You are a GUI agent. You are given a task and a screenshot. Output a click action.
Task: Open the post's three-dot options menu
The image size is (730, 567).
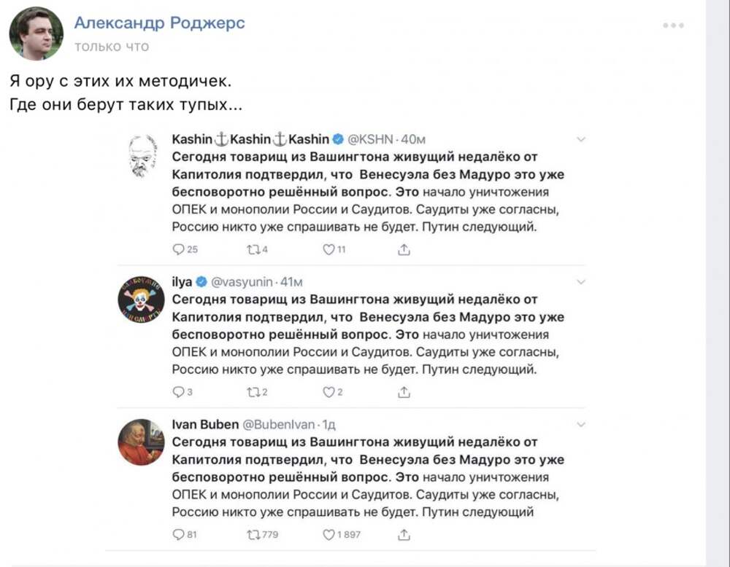674,26
